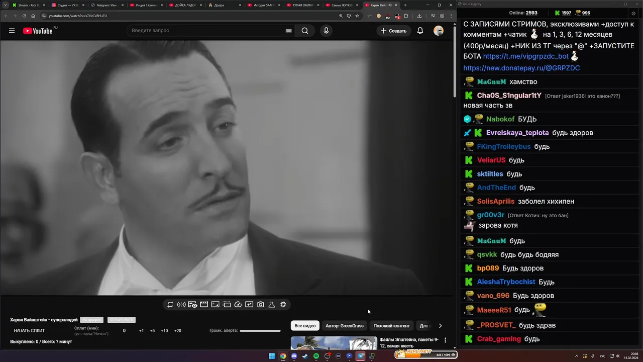Click the username Cha0S_S1ngular1tY in chat
Screen dimensions: 643x362
pos(509,96)
